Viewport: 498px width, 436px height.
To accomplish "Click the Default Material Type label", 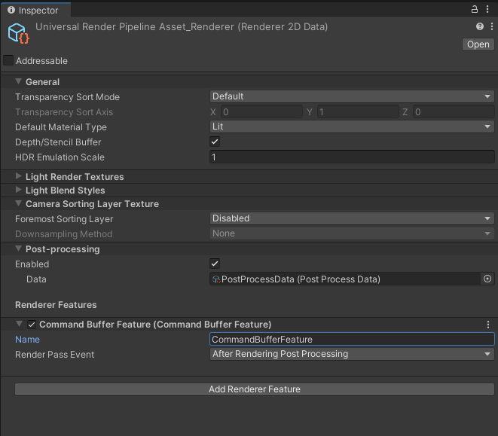I will click(61, 127).
